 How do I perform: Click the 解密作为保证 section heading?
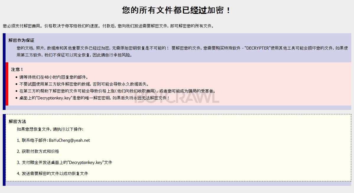point(22,40)
